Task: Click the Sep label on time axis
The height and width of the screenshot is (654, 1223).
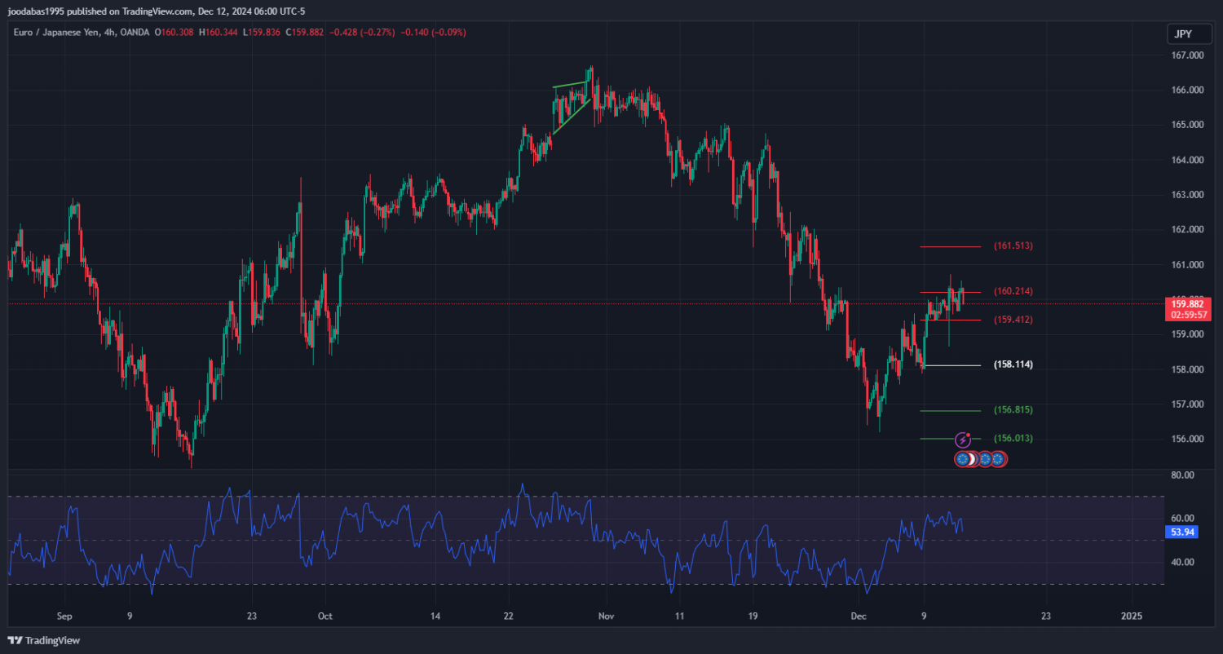Action: click(x=66, y=616)
